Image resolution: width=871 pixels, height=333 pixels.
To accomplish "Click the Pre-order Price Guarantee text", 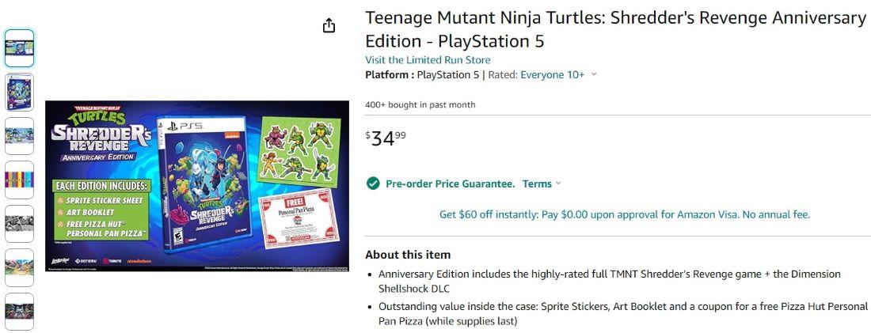I will (x=450, y=184).
